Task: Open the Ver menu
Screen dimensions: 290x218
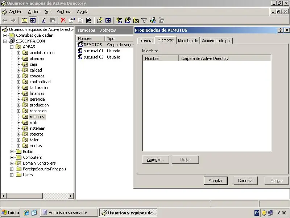Action: pos(48,12)
